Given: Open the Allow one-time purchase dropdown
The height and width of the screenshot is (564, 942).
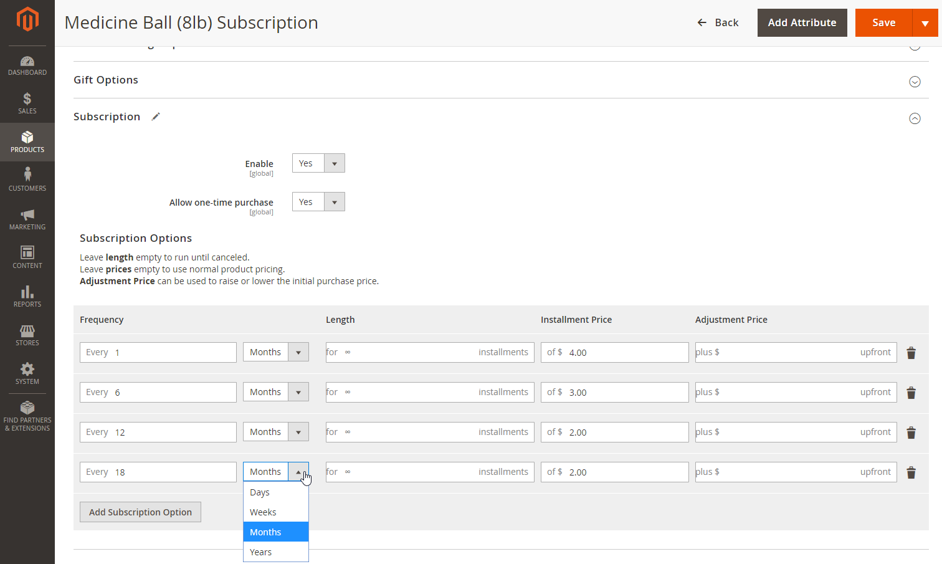Looking at the screenshot, I should 318,202.
